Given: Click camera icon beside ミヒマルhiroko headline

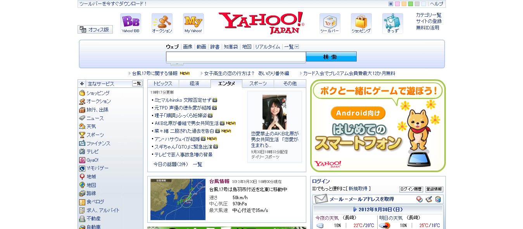Looking at the screenshot, I should (x=214, y=100).
